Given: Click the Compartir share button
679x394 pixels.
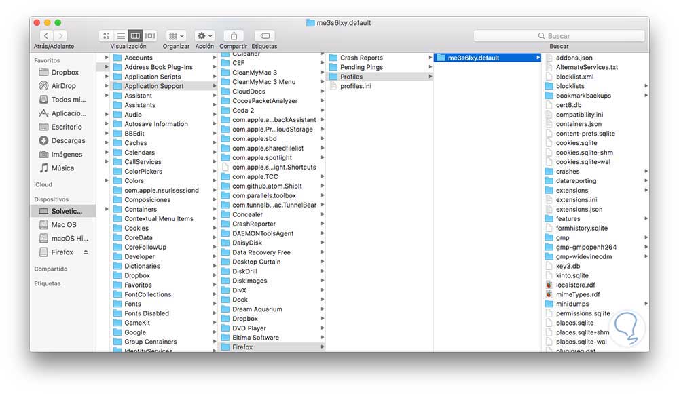Looking at the screenshot, I should click(x=234, y=36).
